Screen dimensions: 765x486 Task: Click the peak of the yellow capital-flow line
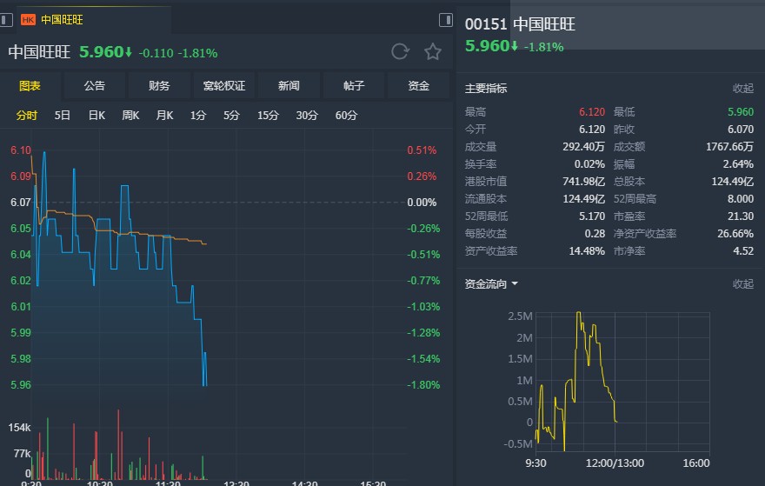[x=579, y=313]
